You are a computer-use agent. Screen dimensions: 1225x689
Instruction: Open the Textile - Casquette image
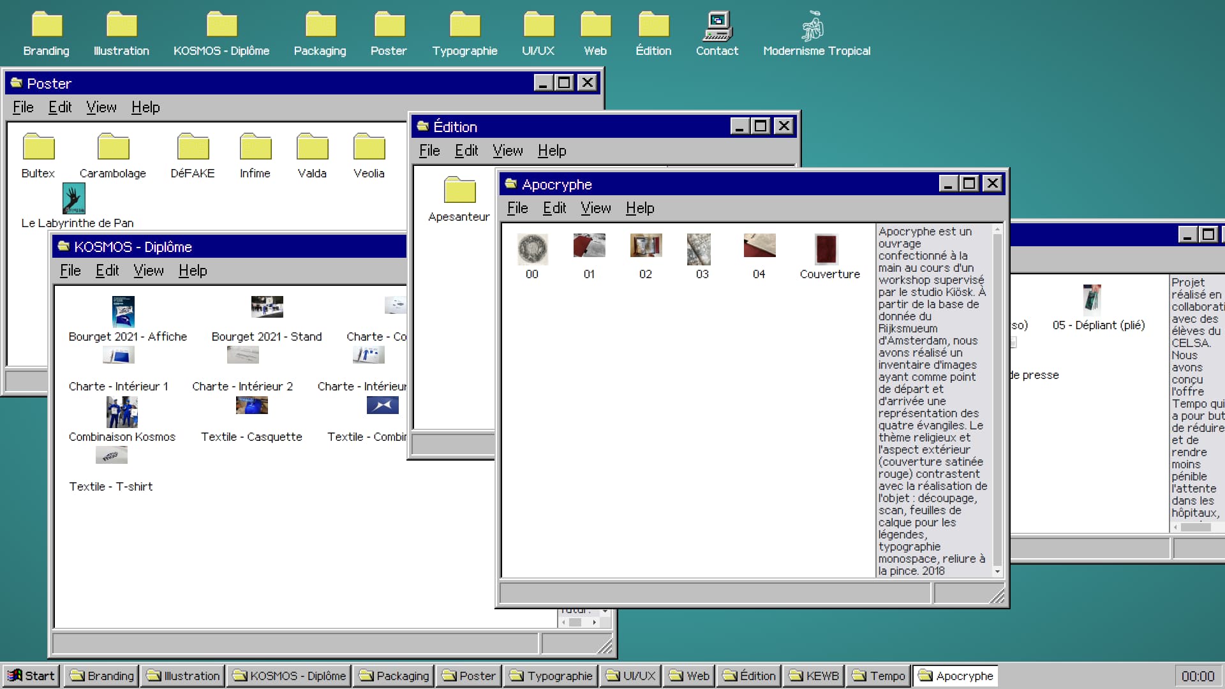tap(251, 406)
